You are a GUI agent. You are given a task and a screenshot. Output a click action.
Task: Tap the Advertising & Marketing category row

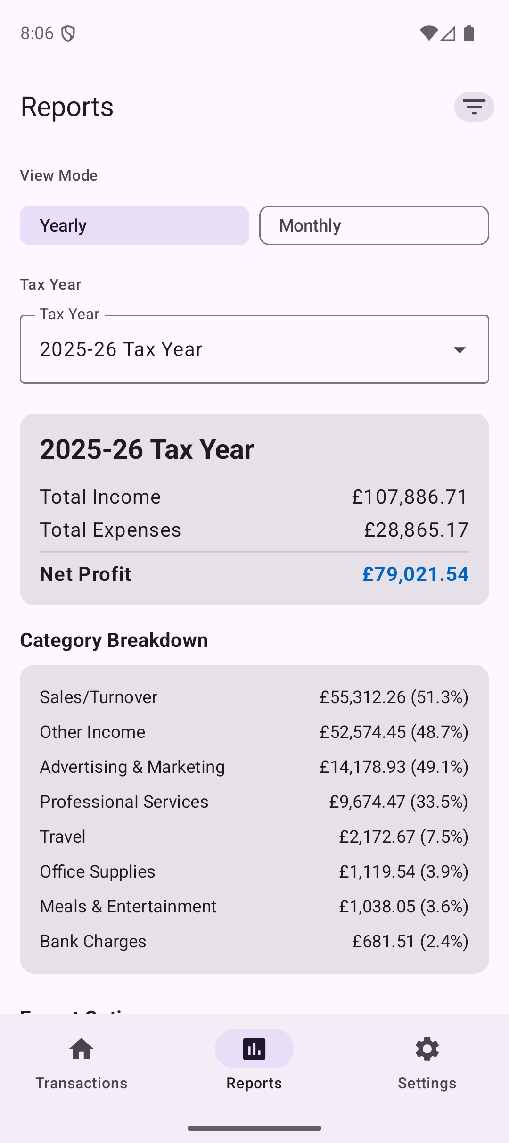tap(254, 767)
